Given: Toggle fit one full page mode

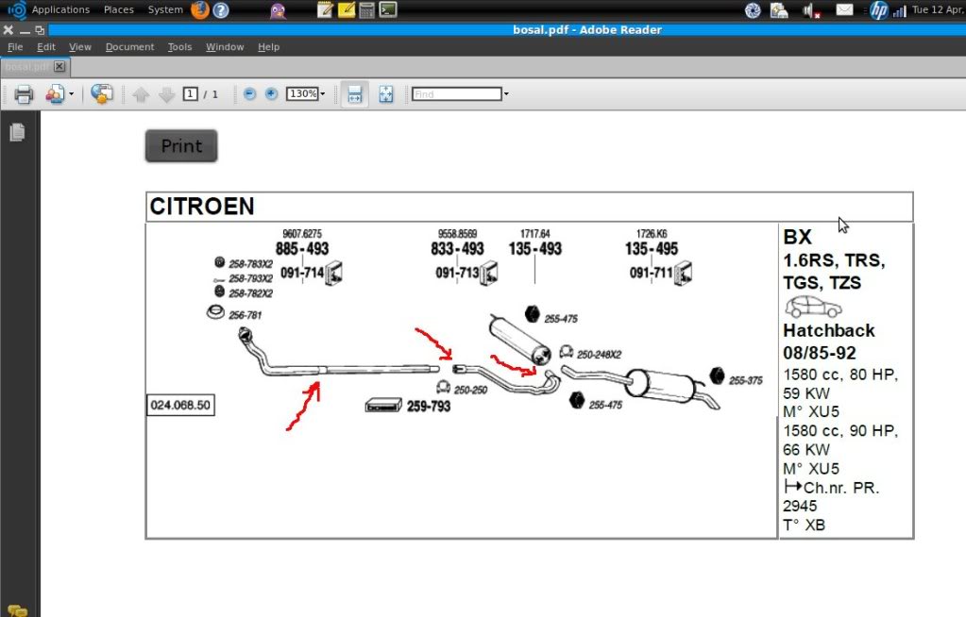Looking at the screenshot, I should click(385, 94).
